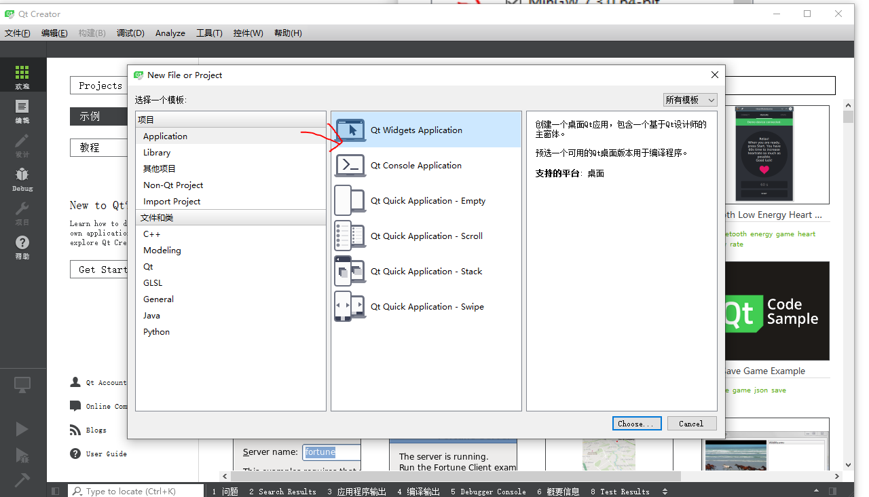Open the Test Results output pane

[620, 491]
